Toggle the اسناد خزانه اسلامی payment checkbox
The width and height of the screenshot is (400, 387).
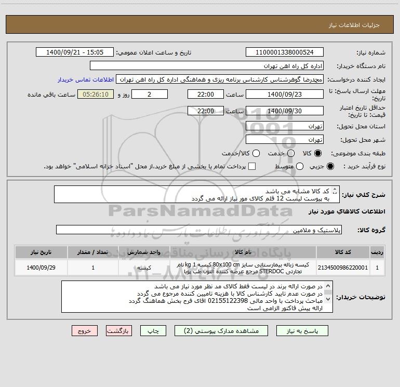[x=252, y=166]
